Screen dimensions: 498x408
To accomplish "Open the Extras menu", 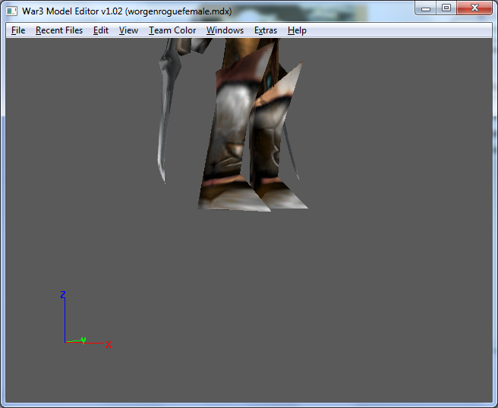I will click(x=266, y=30).
